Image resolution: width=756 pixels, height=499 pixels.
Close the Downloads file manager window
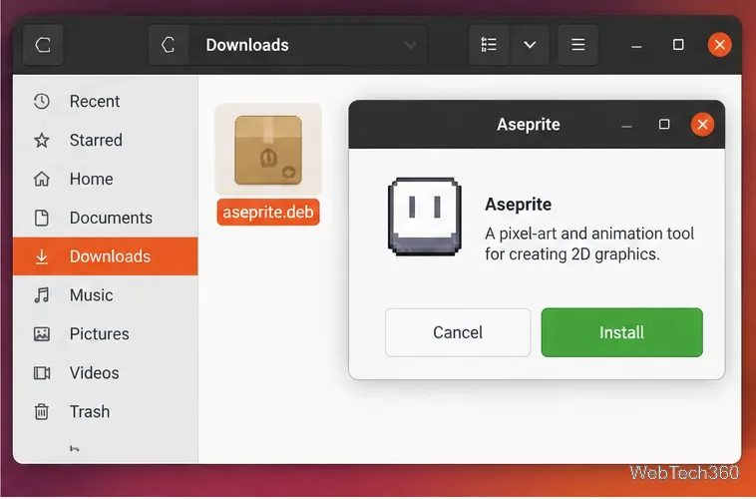pos(720,45)
